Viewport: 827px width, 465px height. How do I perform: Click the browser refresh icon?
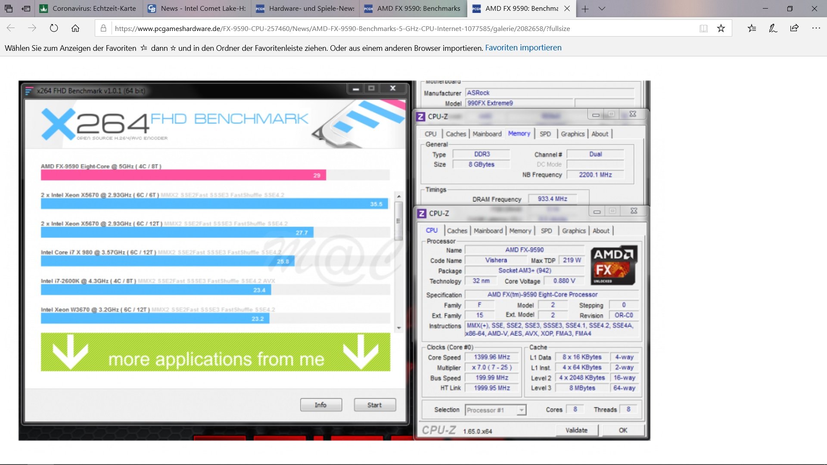click(x=54, y=28)
